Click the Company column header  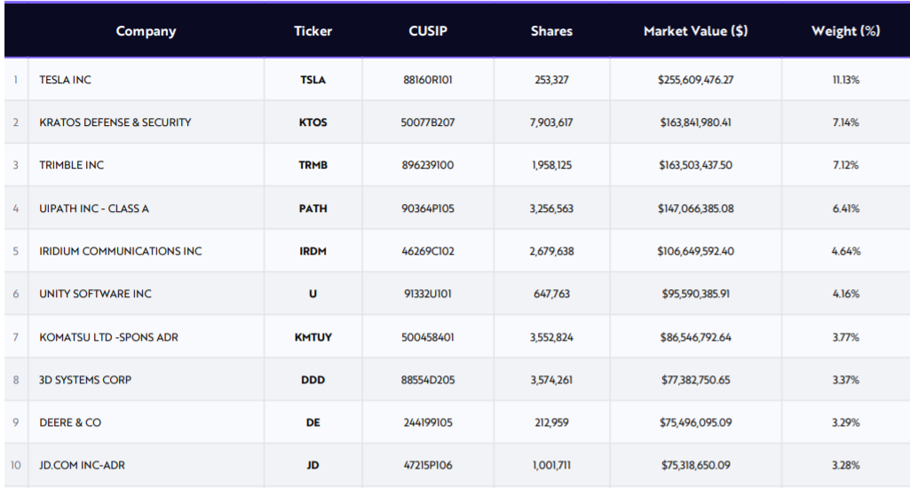click(146, 31)
